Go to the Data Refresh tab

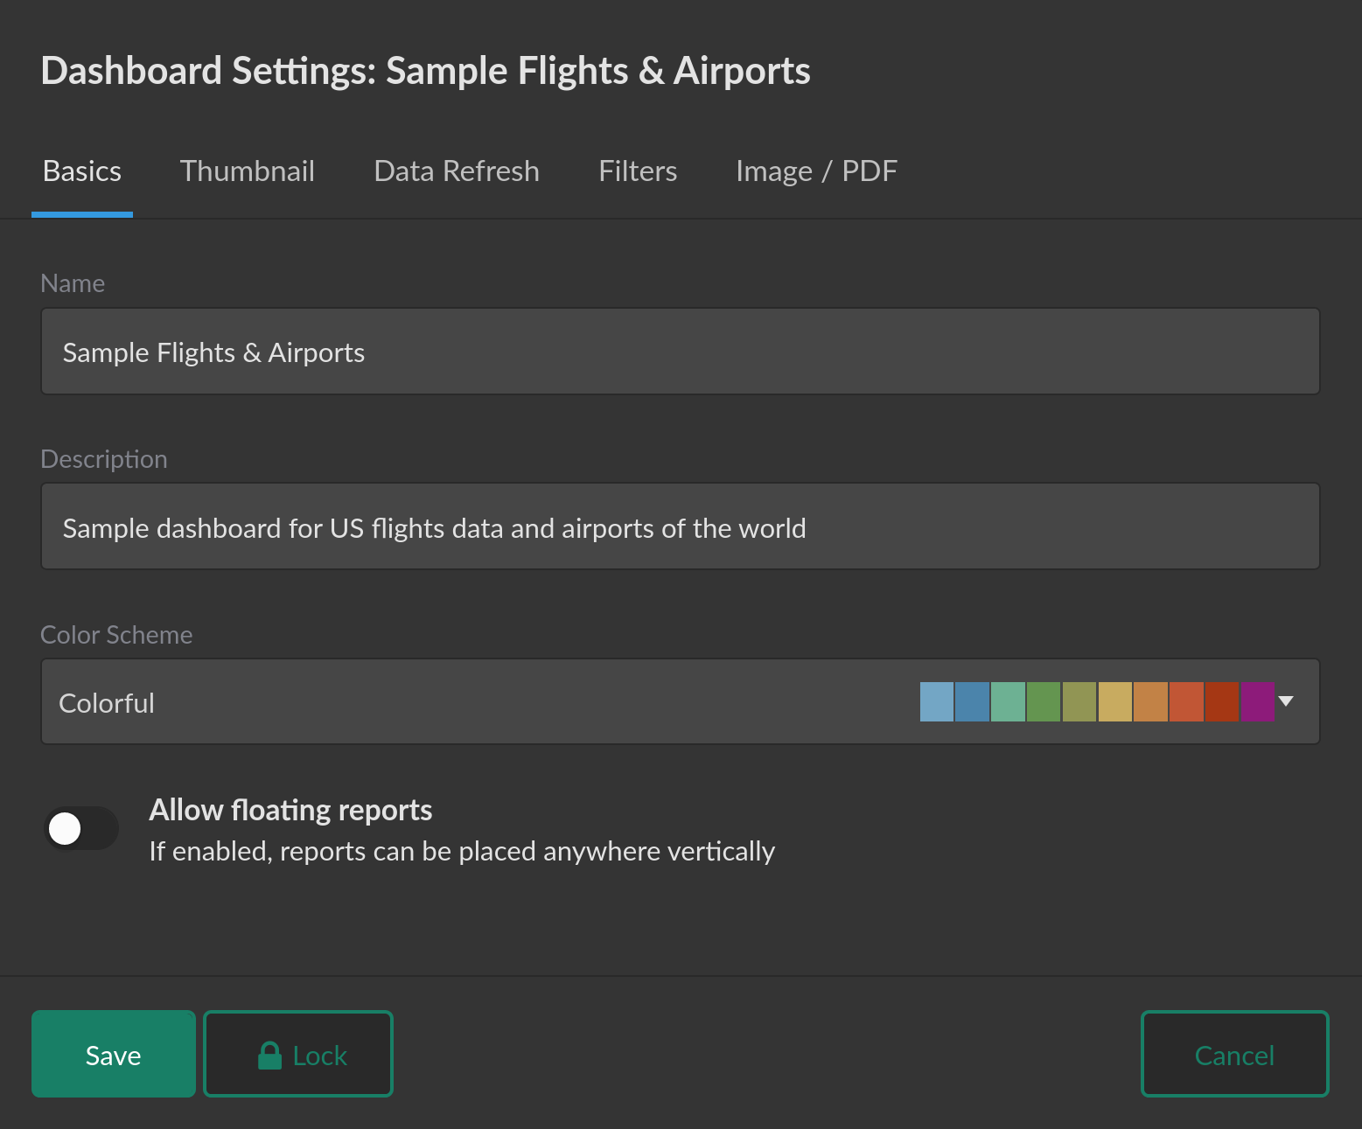click(457, 171)
